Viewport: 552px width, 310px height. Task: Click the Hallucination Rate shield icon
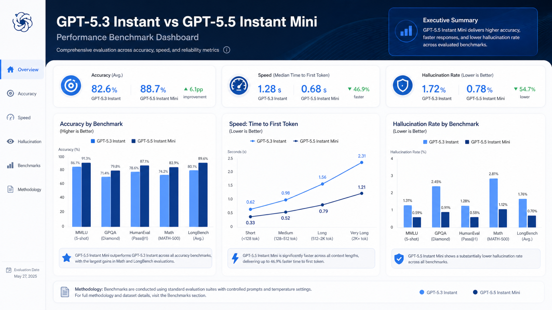point(403,85)
